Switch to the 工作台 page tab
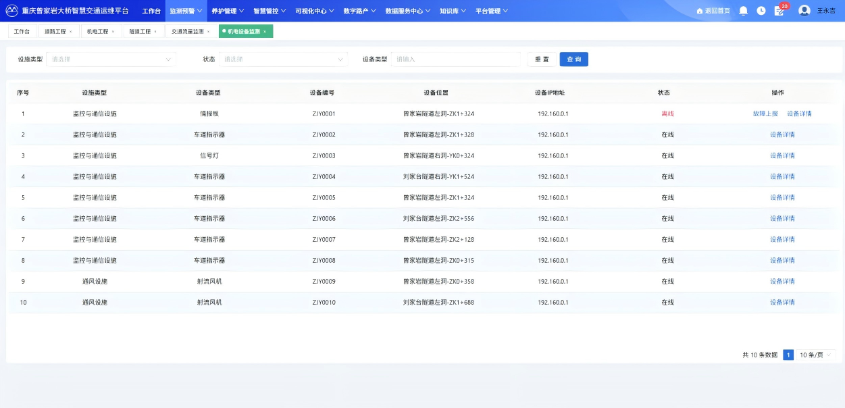This screenshot has height=408, width=845. click(22, 32)
